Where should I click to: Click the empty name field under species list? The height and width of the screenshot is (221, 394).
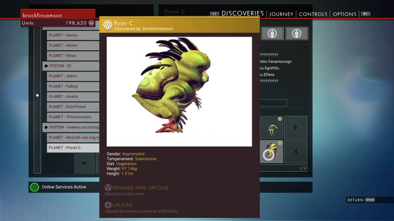tap(273, 103)
